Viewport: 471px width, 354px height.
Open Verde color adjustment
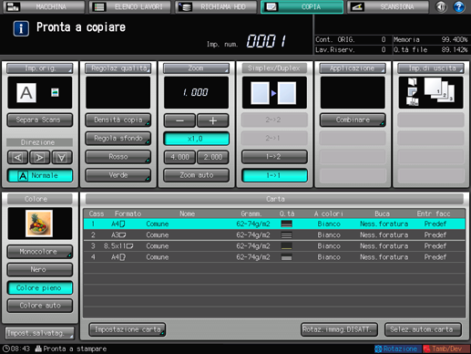tap(118, 175)
